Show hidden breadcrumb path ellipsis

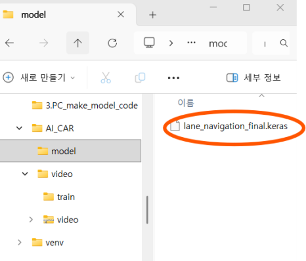191,43
